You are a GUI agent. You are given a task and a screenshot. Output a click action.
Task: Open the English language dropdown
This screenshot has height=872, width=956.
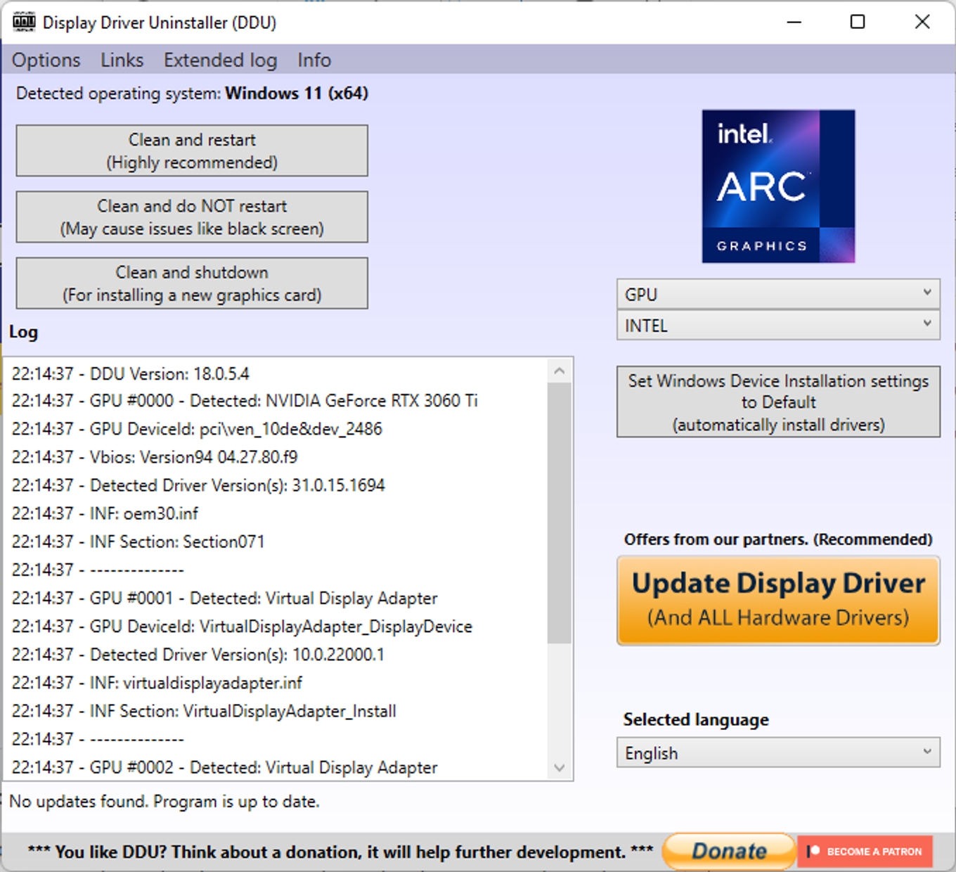(778, 752)
